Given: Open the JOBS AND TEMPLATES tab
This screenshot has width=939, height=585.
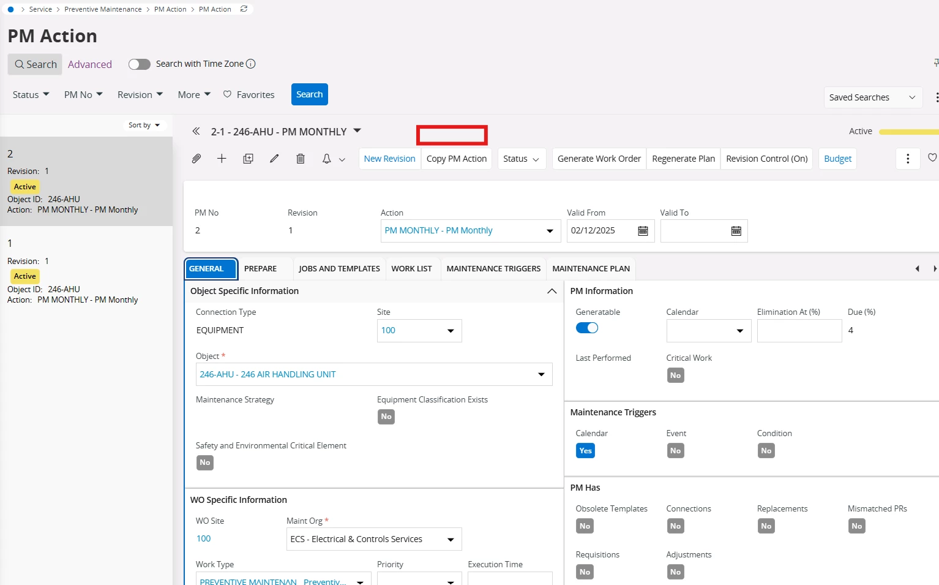Looking at the screenshot, I should click(339, 268).
